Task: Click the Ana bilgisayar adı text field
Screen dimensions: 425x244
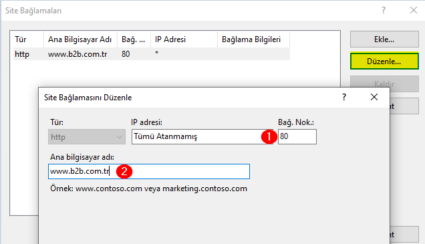Action: (x=149, y=171)
